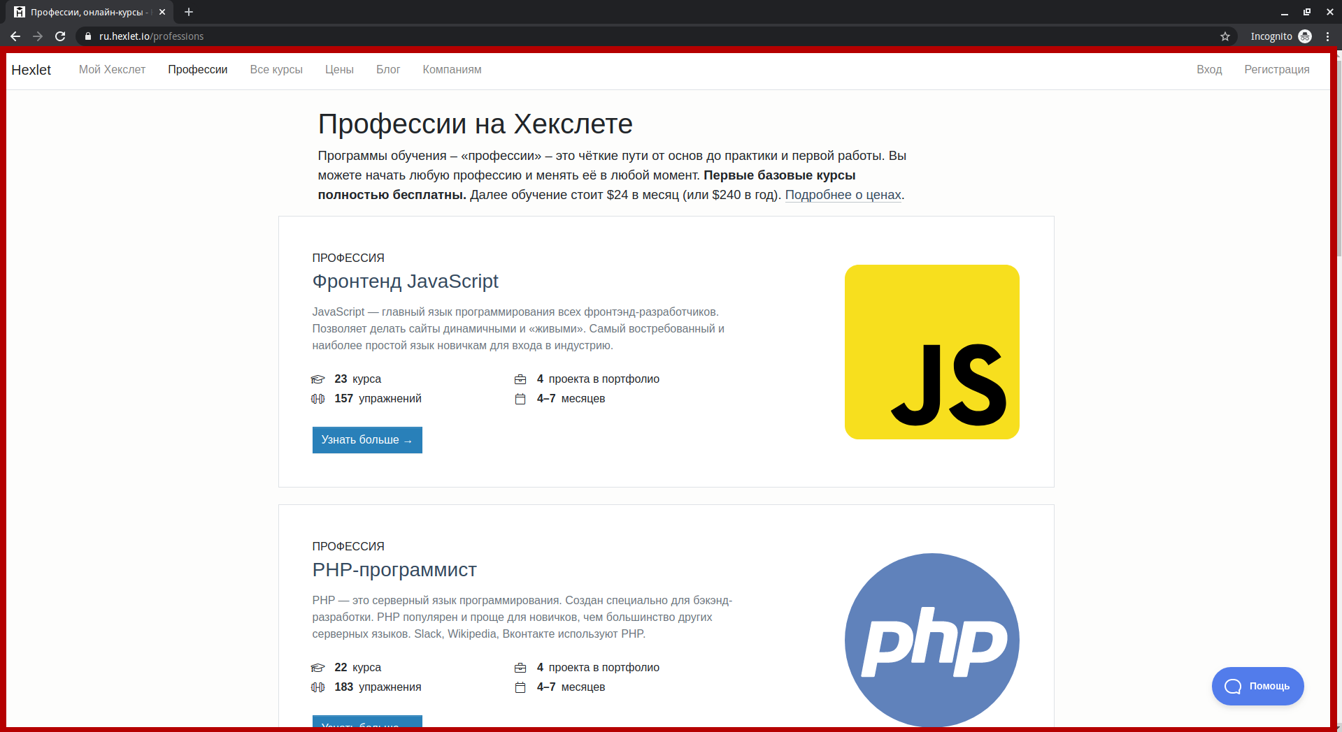The height and width of the screenshot is (732, 1342).
Task: Go to Мой Хекслет menu item
Action: pyautogui.click(x=112, y=70)
